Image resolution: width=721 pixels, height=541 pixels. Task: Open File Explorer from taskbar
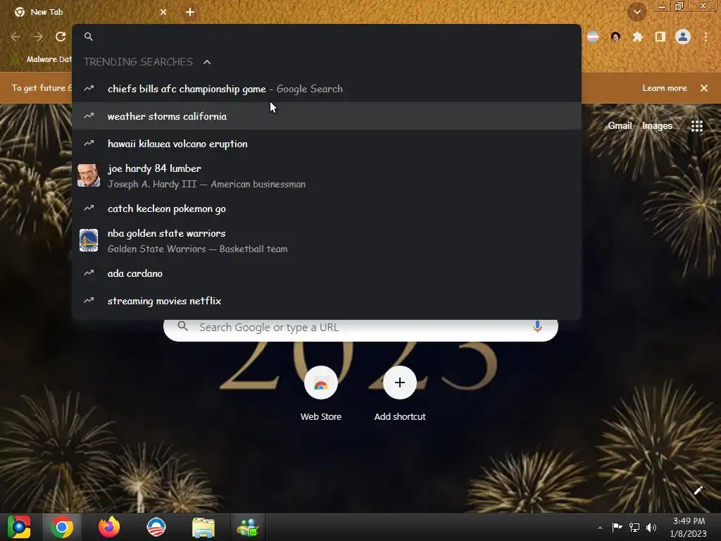point(203,528)
